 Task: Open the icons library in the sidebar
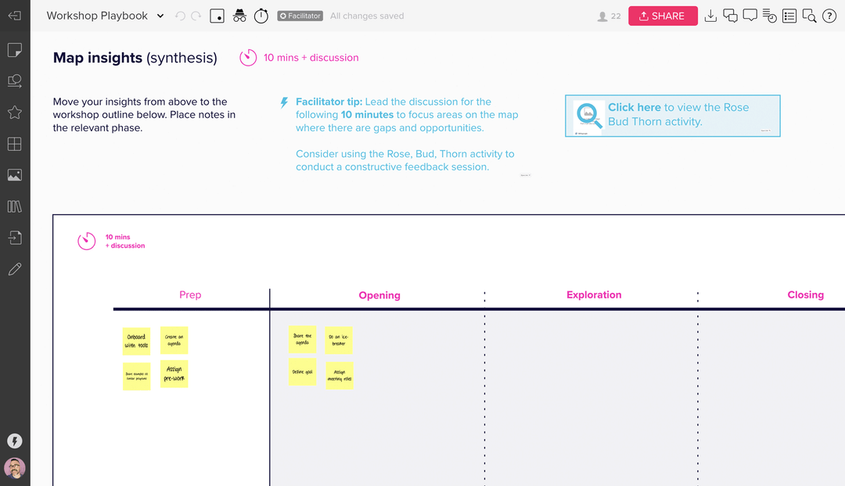tap(14, 113)
